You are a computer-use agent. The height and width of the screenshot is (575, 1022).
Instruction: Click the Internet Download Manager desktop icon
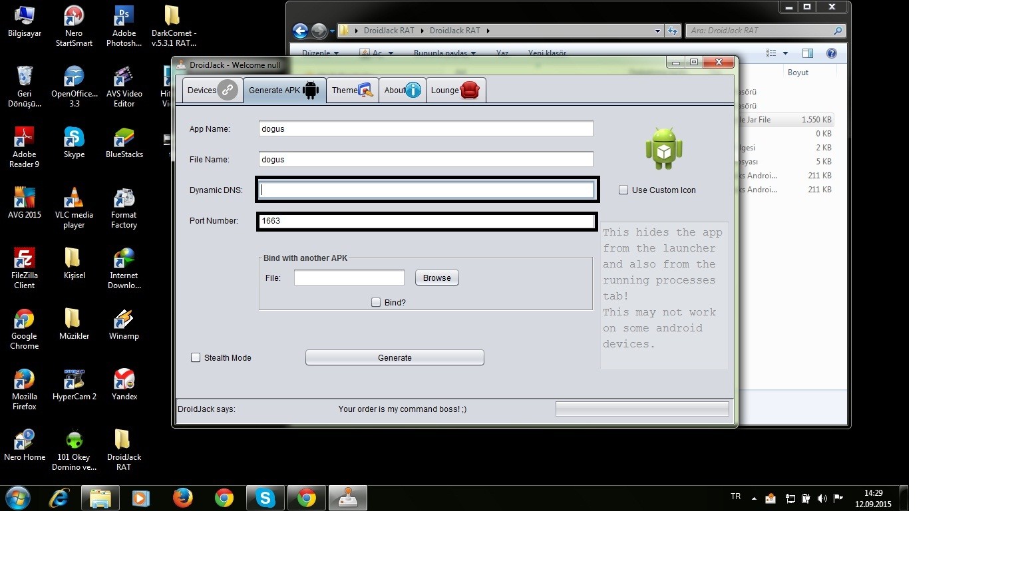(x=124, y=268)
